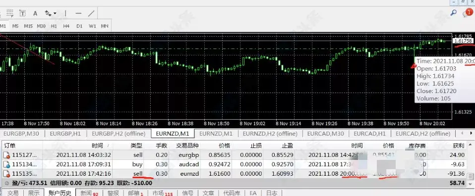Click the take profit value 1.60993
Screen dimensions: 475x196
[x=283, y=174]
